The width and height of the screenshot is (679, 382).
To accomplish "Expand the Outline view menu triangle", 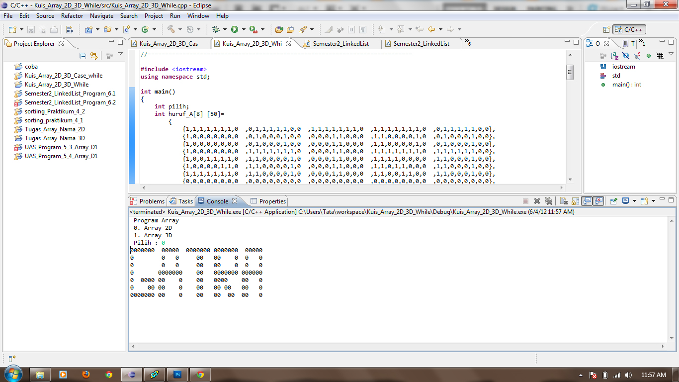I will click(672, 55).
